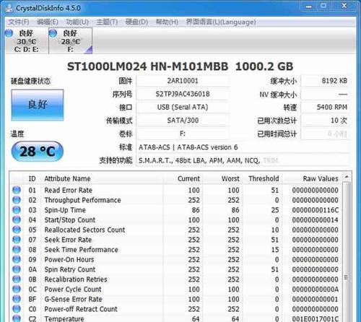Click the status orb for Recalibration Retries
The image size is (361, 322).
click(x=17, y=279)
